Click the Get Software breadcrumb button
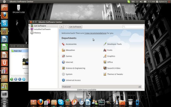Image resolution: width=171 pixels, height=107 pixels. pos(75,27)
